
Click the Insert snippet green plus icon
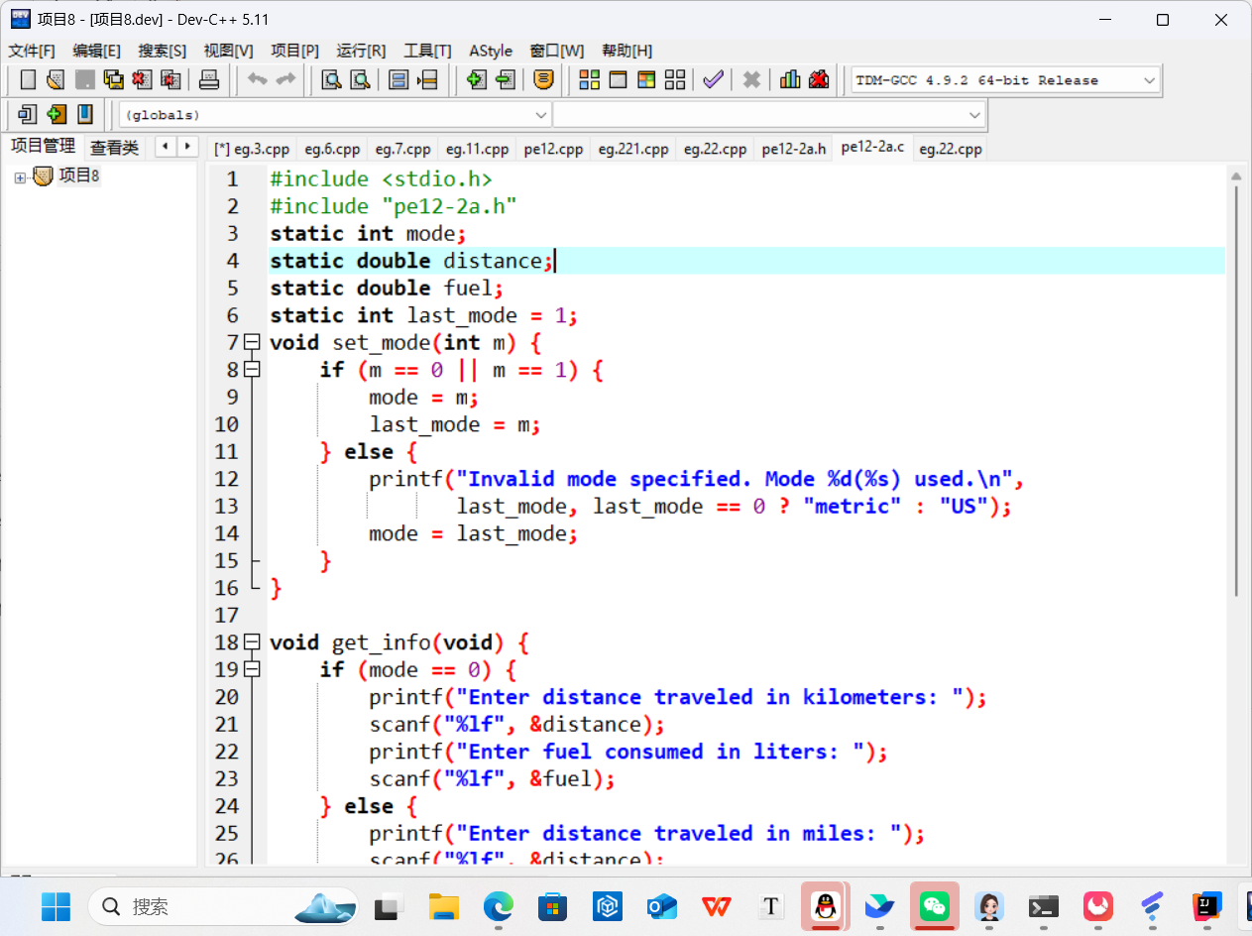point(476,80)
